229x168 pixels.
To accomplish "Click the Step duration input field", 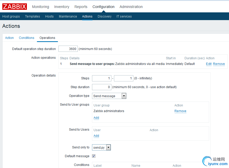I will (x=102, y=87).
